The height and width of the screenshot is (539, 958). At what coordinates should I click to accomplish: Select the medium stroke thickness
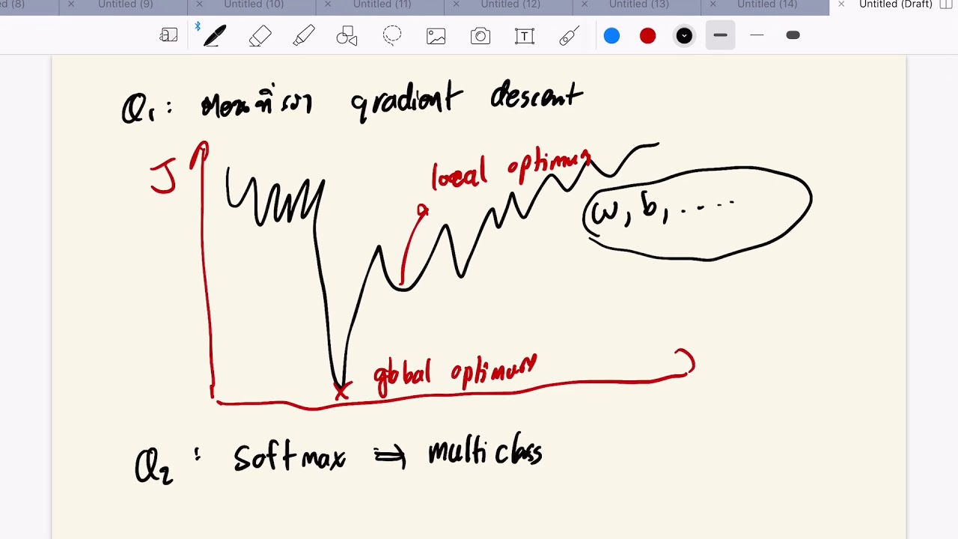pyautogui.click(x=720, y=35)
